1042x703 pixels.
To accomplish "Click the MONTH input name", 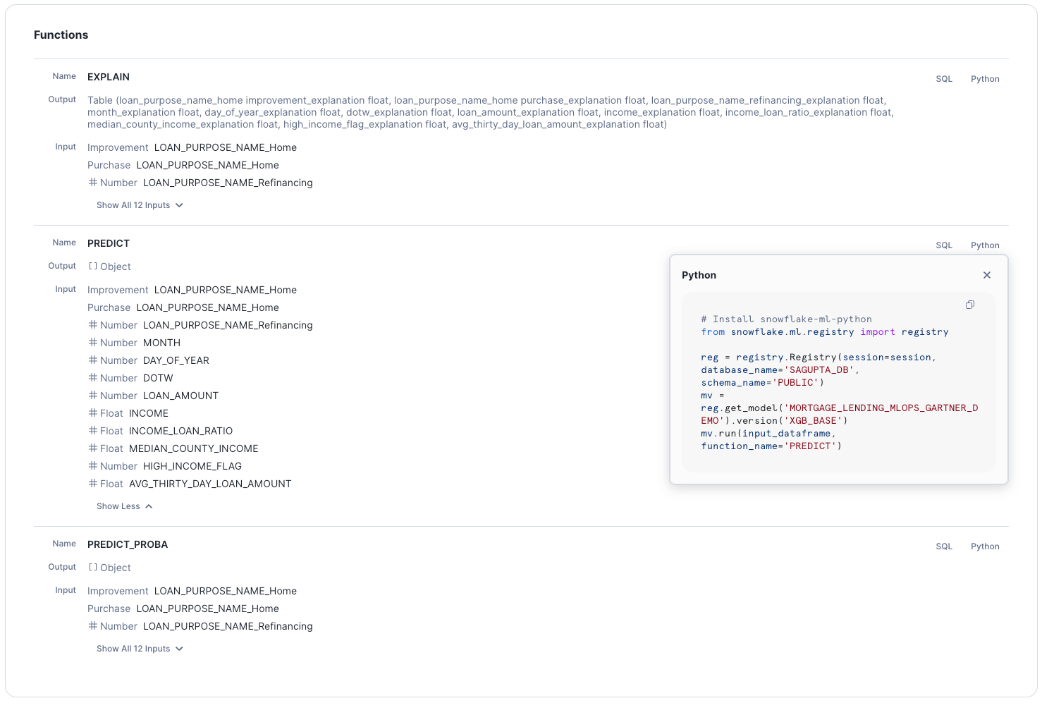I will [x=162, y=343].
